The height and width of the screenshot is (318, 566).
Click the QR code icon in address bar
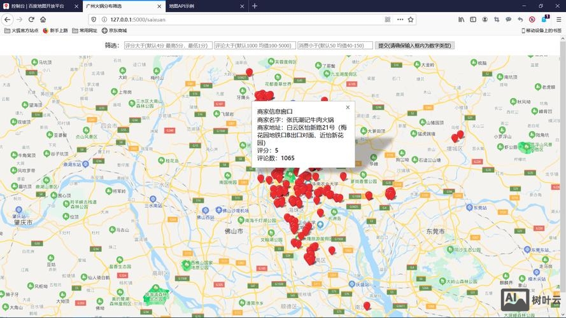(388, 20)
